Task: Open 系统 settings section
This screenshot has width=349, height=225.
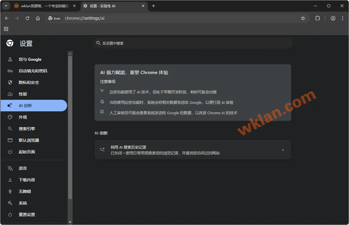Action: 34,203
